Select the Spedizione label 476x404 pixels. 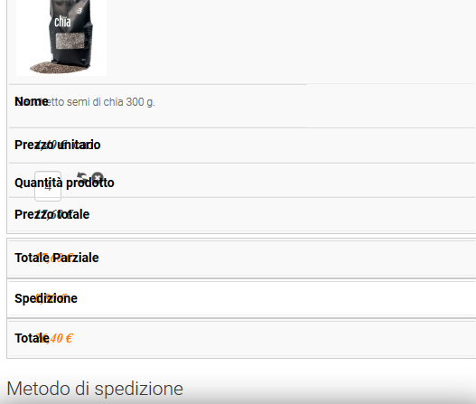coord(46,298)
